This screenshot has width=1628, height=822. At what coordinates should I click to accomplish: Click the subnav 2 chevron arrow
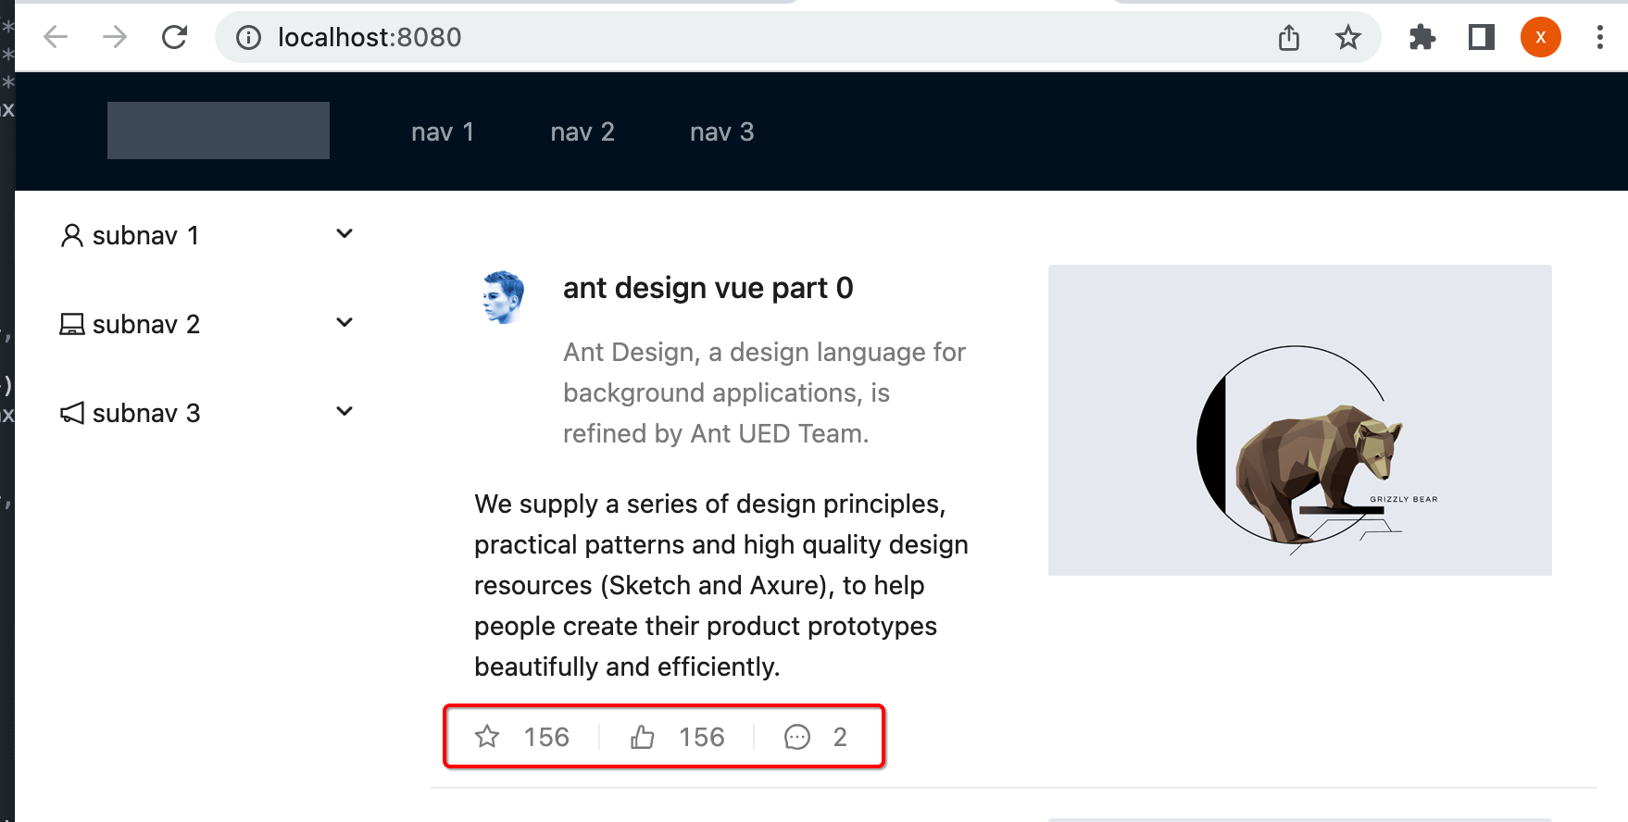click(x=344, y=322)
